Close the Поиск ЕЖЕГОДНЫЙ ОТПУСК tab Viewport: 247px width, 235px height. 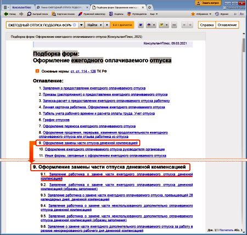pos(87,8)
